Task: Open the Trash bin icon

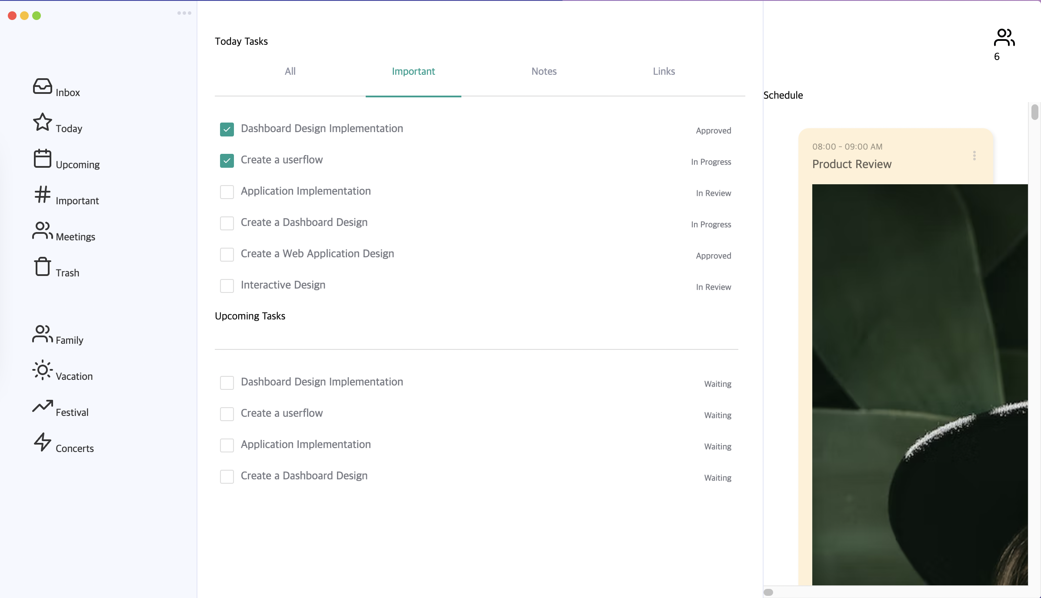Action: (x=42, y=266)
